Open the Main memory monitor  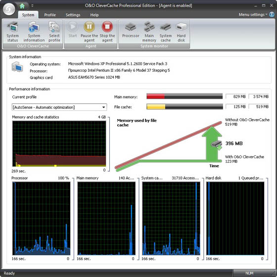point(149,32)
